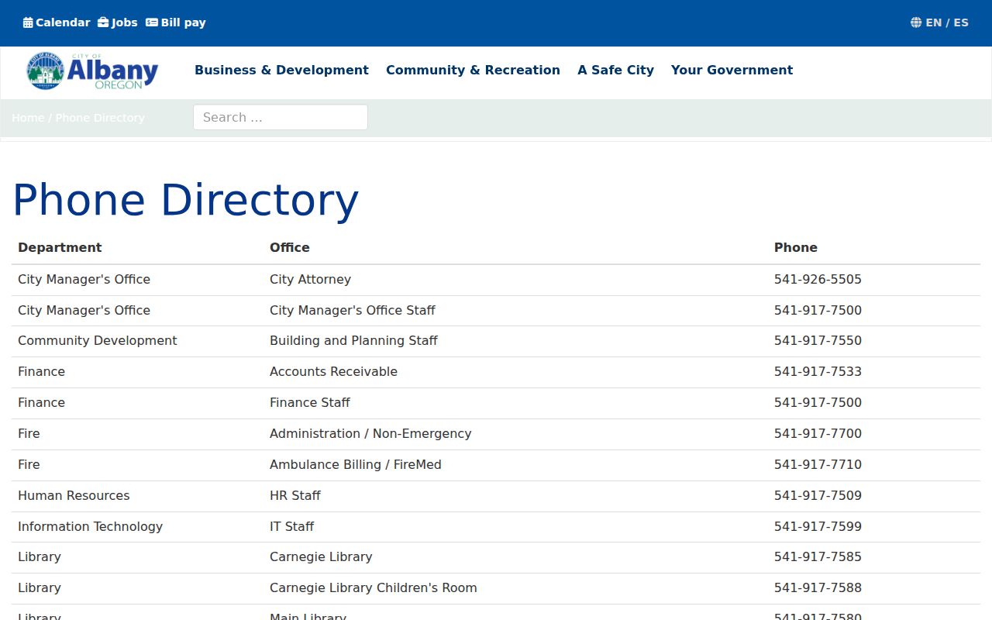
Task: Select HR Staff office cell
Action: 295,495
